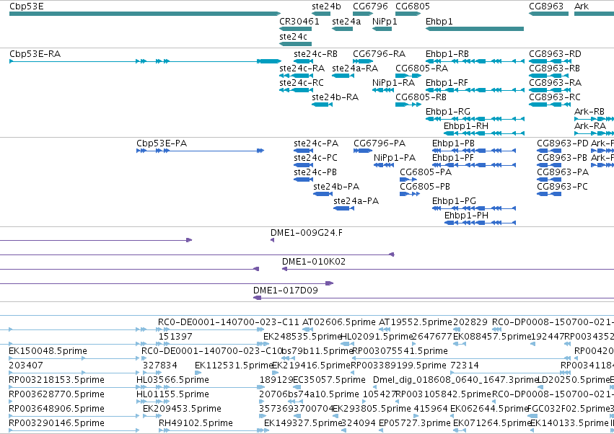The image size is (614, 434).
Task: Click the DME1-010K02 BAC label
Action: [314, 262]
